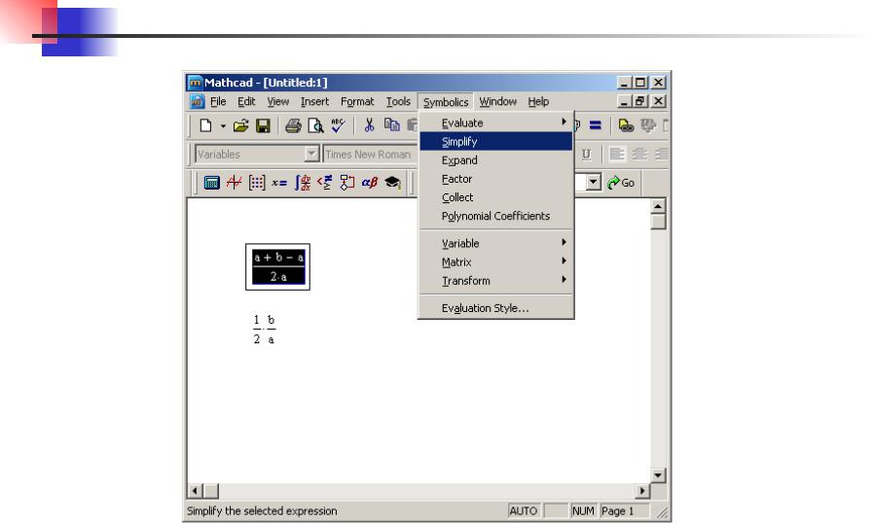This screenshot has height=523, width=873.
Task: Choose Collect from Symbolics menu
Action: point(496,197)
